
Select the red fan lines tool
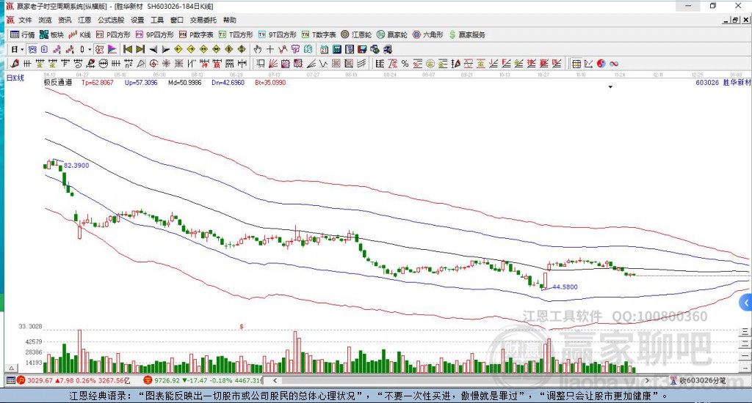pos(273,63)
